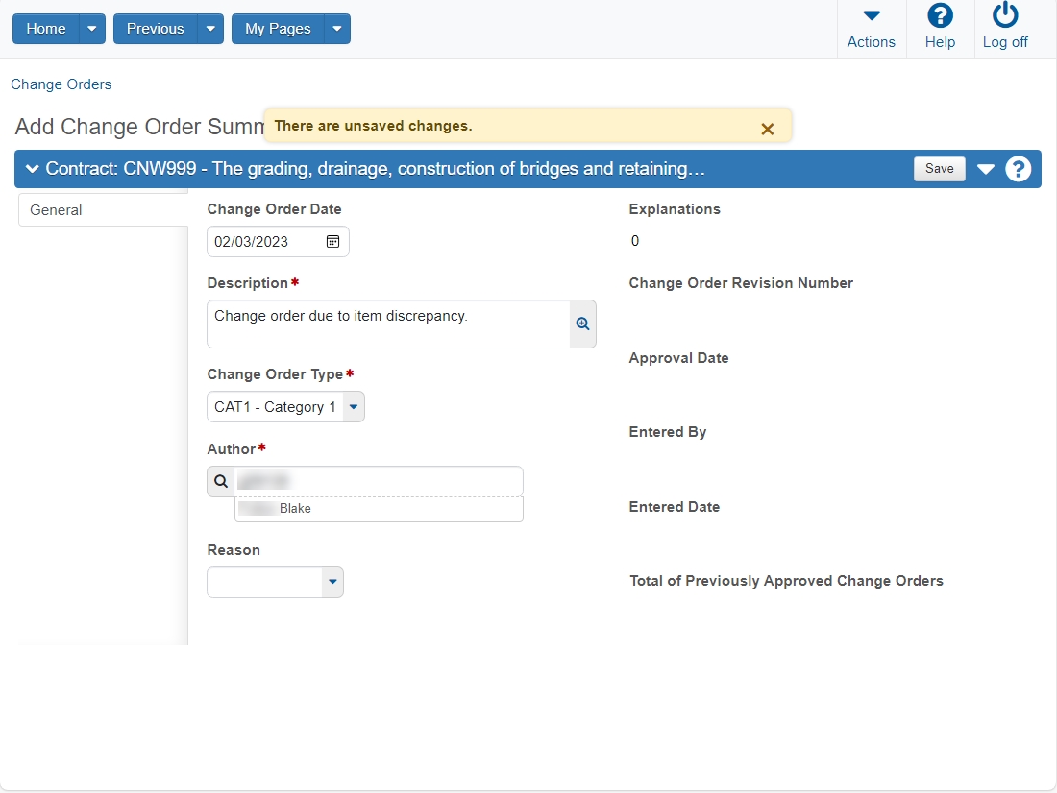This screenshot has width=1057, height=793.
Task: Dismiss the unsaved changes notification
Action: pyautogui.click(x=767, y=129)
